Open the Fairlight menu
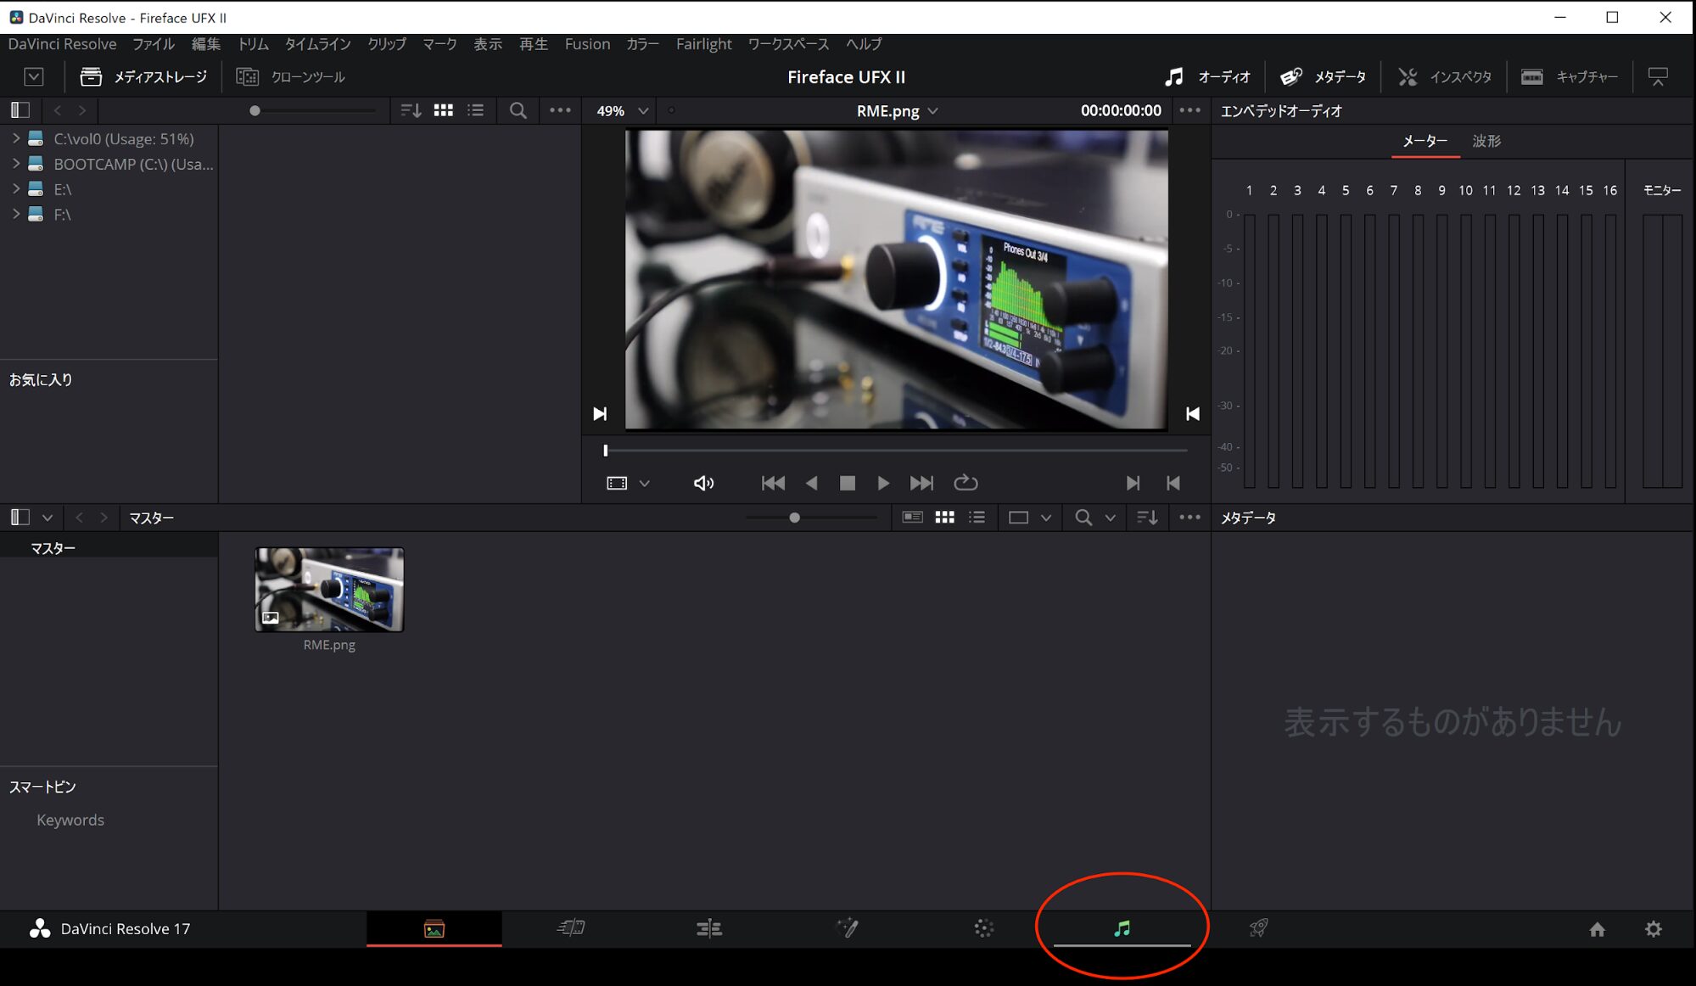Screen dimensions: 1696x986 point(703,44)
